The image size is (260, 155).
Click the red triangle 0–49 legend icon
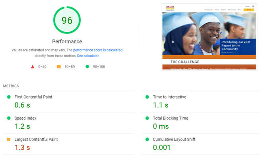click(33, 67)
